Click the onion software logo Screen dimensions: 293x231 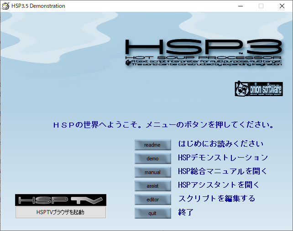259,89
